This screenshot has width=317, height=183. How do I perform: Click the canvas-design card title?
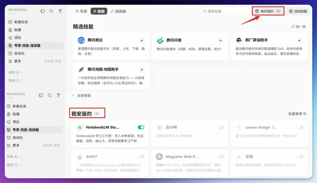(261, 127)
